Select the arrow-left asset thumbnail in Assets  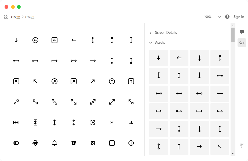pyautogui.click(x=179, y=58)
